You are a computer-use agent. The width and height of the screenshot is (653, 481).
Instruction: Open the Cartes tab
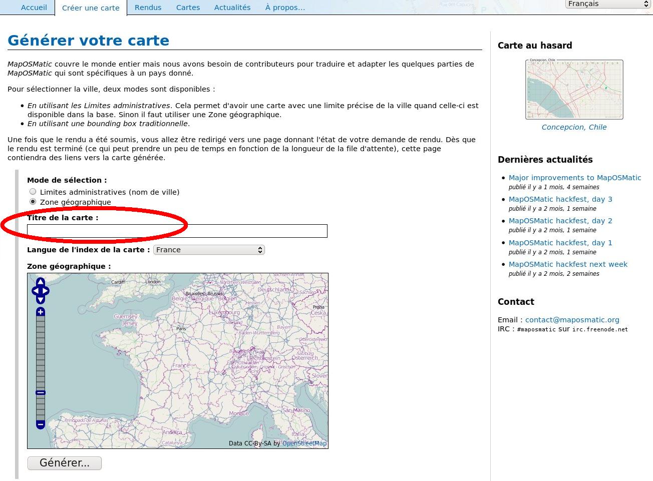pos(188,8)
